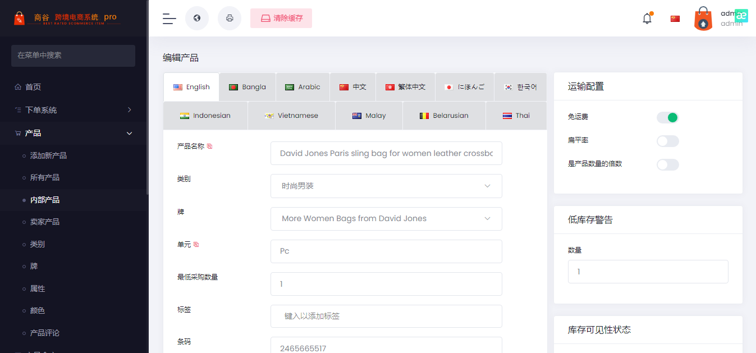756x353 pixels.
Task: Open 产品评论 in sidebar
Action: point(45,333)
